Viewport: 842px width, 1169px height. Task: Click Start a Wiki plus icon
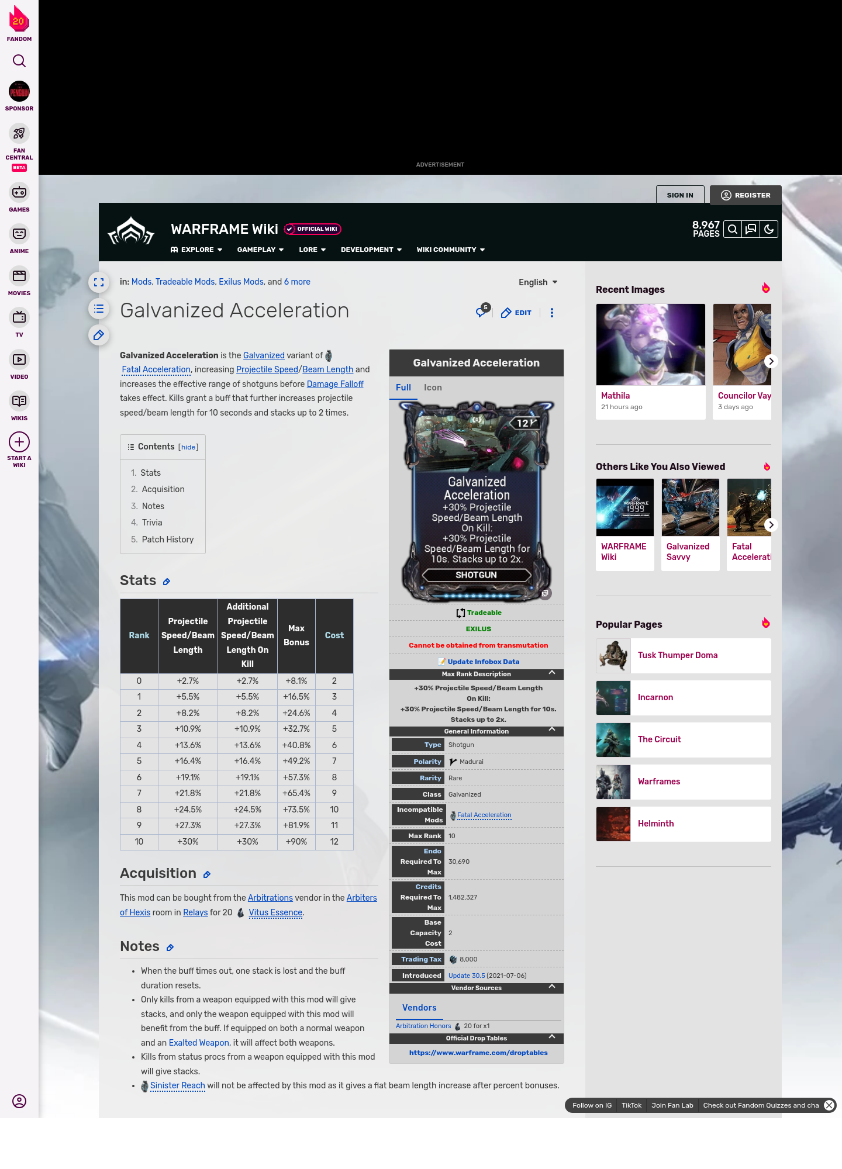[x=19, y=442]
